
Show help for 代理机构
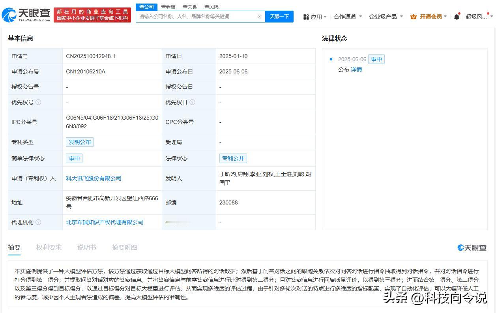(x=38, y=222)
